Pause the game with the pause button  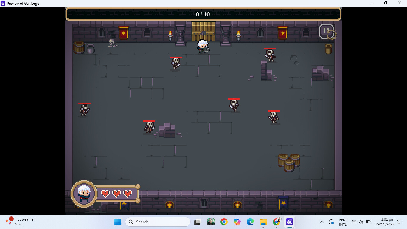pos(326,31)
